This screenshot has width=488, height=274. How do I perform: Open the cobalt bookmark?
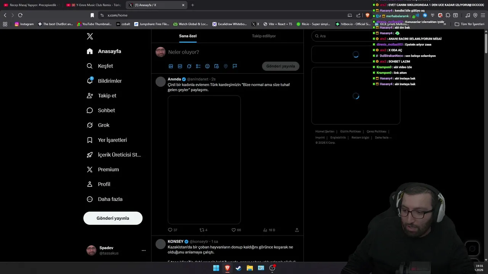(123, 24)
